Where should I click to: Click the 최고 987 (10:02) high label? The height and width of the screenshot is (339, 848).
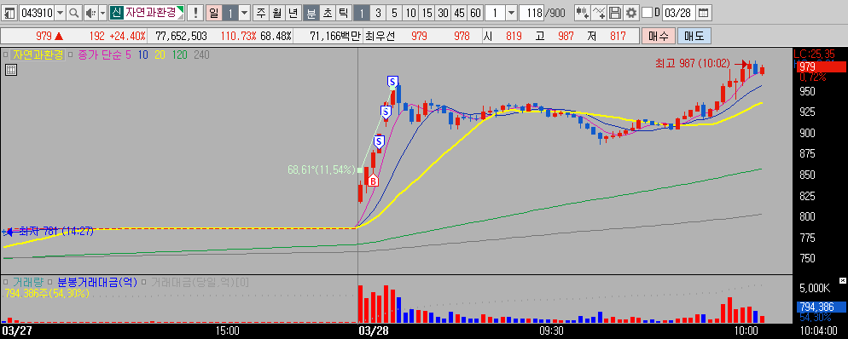pyautogui.click(x=693, y=64)
